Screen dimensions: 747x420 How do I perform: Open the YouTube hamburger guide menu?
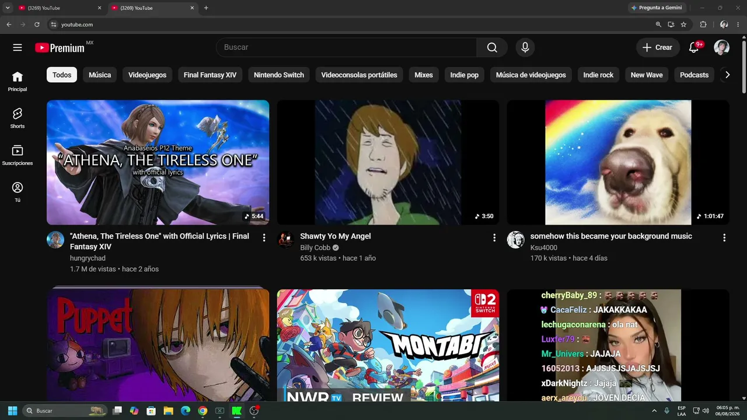point(18,48)
